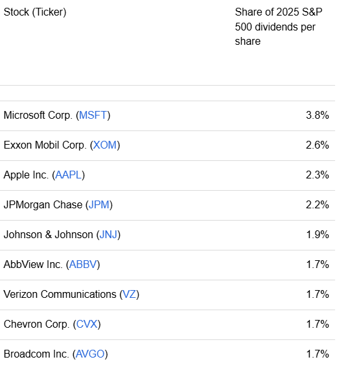Click the Share of 2025 S&P dividends header
The height and width of the screenshot is (366, 339).
pyautogui.click(x=278, y=27)
